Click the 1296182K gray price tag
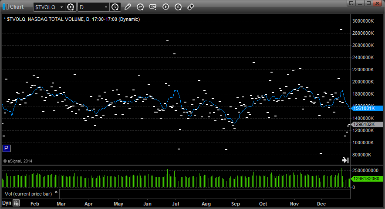 367,124
